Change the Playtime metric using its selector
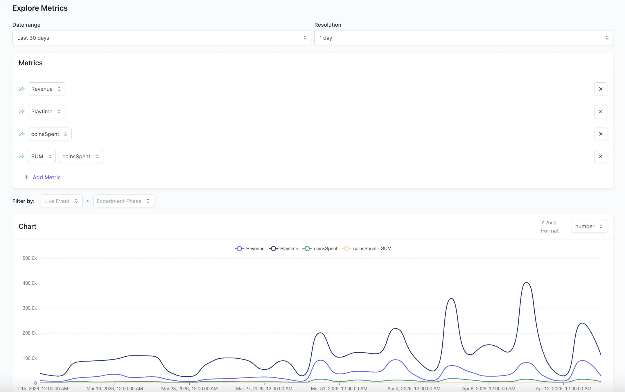This screenshot has height=392, width=625. (46, 111)
